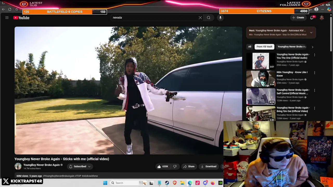Open Firefox from the taskbar

tap(213, 183)
